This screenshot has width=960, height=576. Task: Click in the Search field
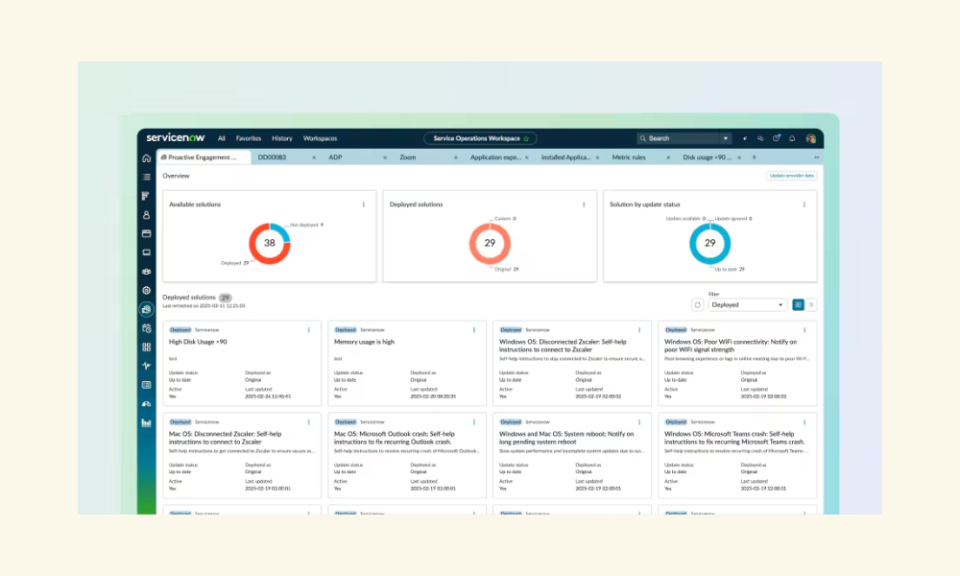(679, 138)
